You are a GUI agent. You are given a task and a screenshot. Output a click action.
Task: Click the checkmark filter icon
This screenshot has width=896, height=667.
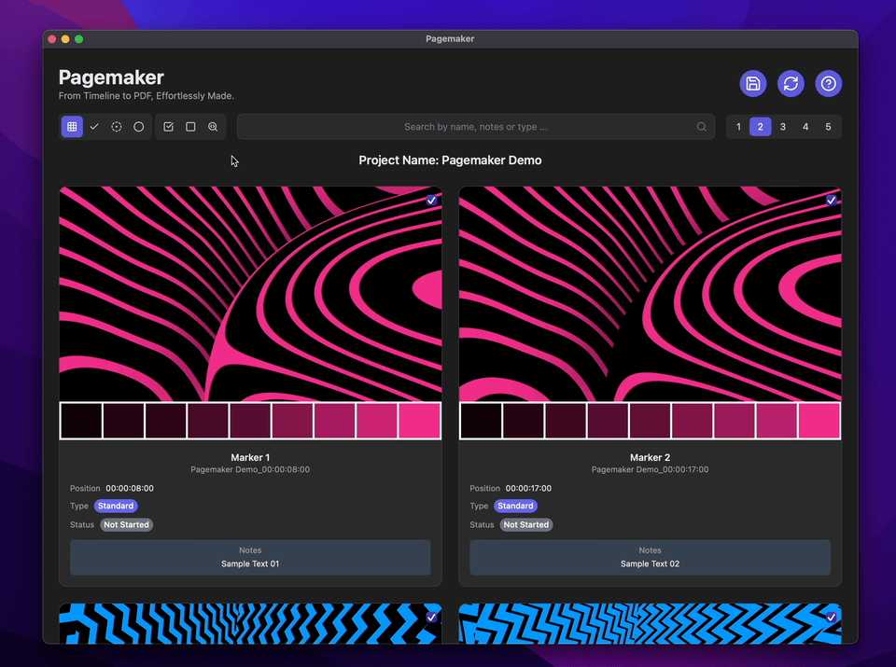click(x=94, y=127)
